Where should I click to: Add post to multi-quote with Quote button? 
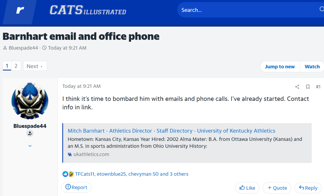pyautogui.click(x=277, y=188)
